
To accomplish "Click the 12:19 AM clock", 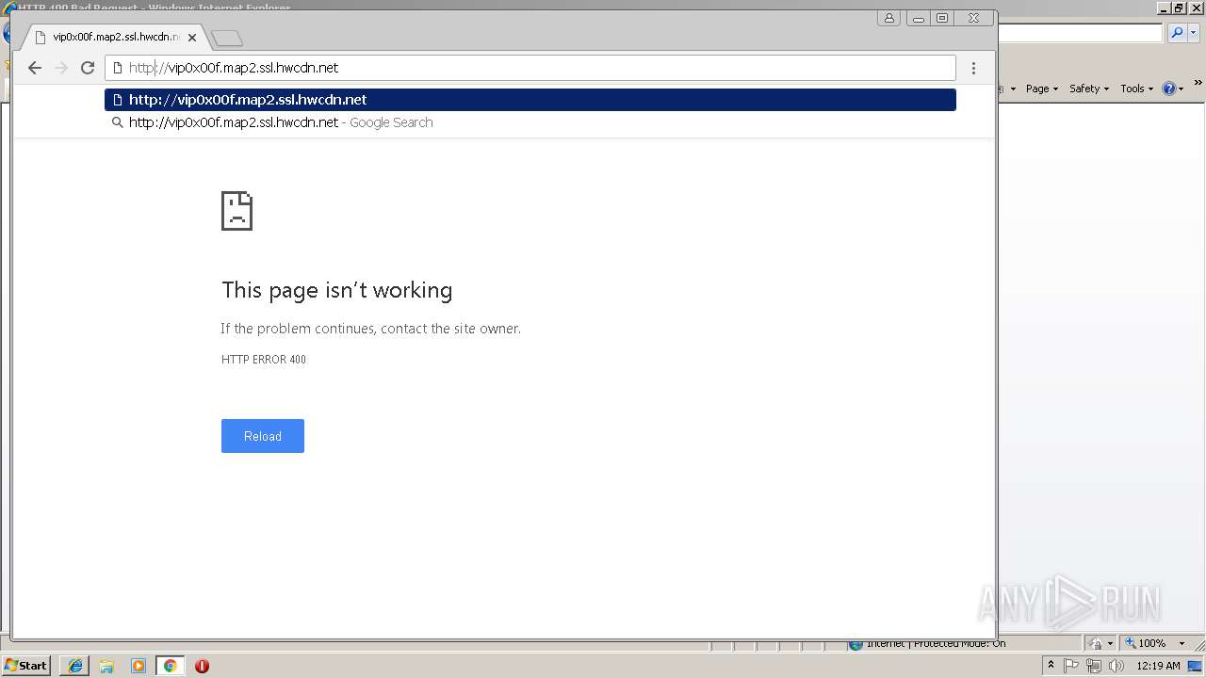I will click(x=1159, y=666).
